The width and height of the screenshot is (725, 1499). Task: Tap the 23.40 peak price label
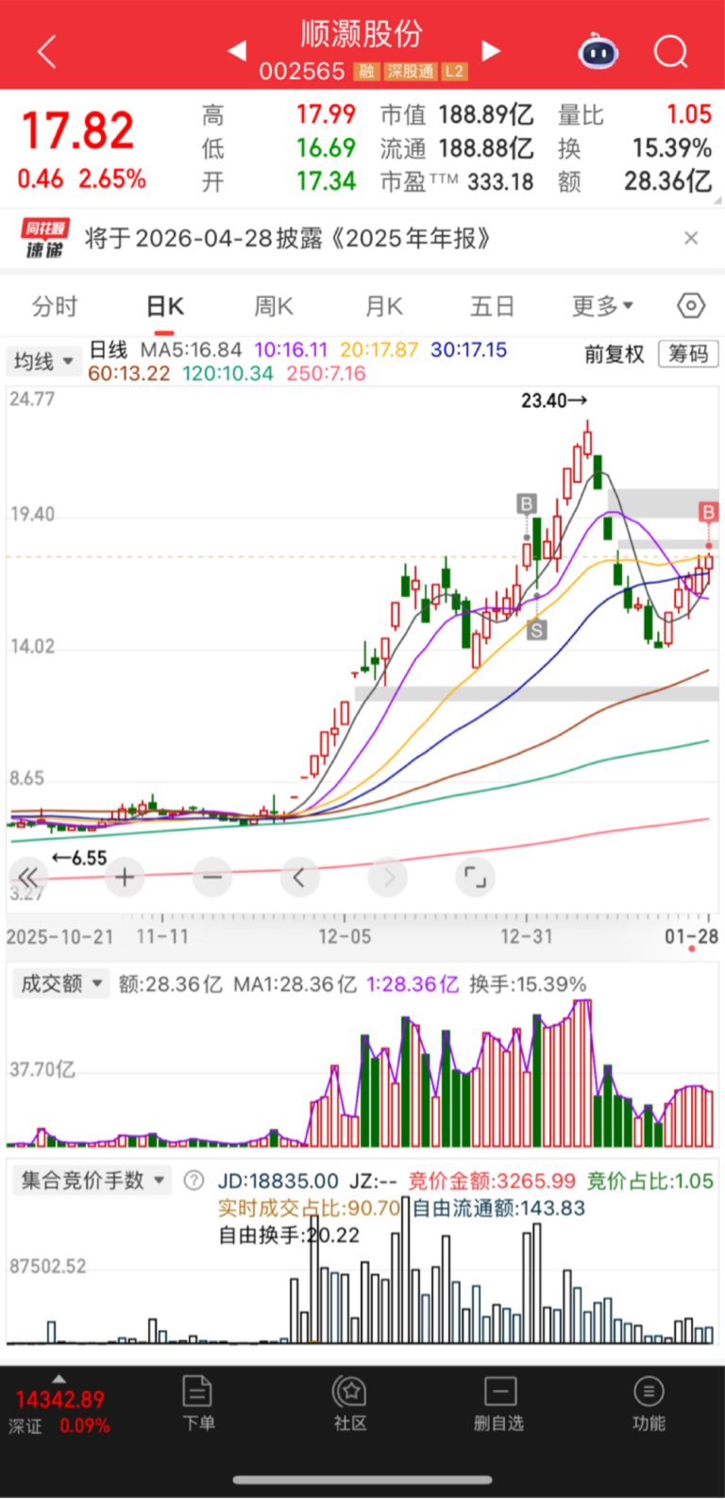(554, 400)
